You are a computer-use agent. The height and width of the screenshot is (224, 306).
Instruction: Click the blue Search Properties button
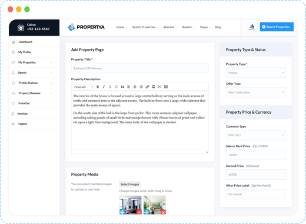[277, 27]
